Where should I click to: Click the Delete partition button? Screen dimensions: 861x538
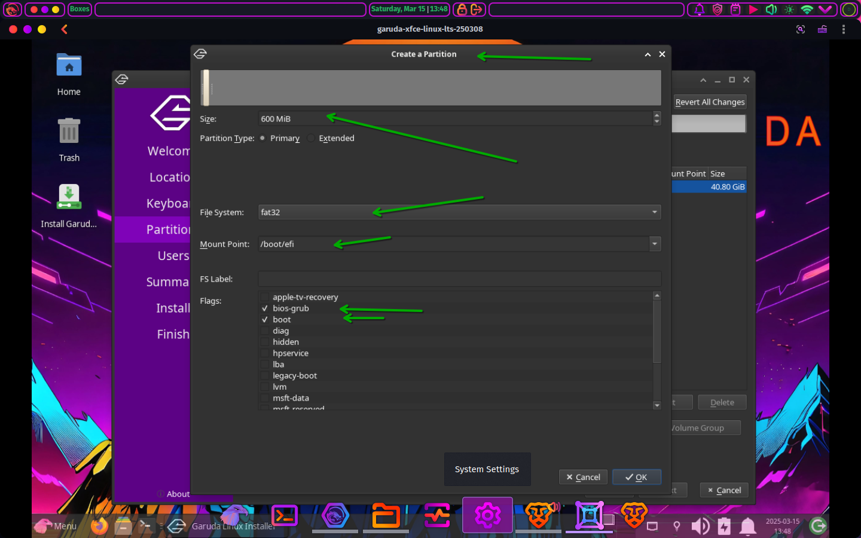click(x=722, y=402)
